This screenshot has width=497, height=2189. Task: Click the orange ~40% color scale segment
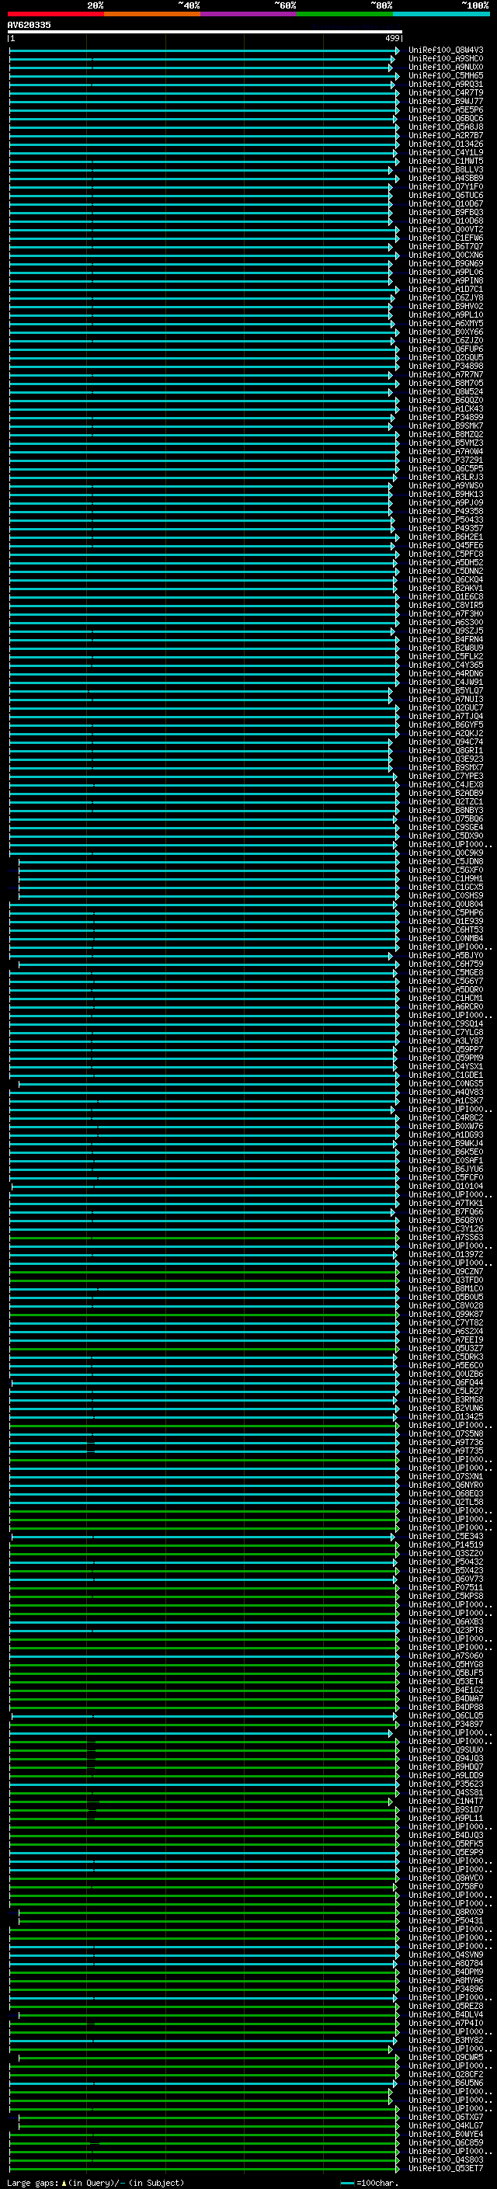(x=152, y=14)
